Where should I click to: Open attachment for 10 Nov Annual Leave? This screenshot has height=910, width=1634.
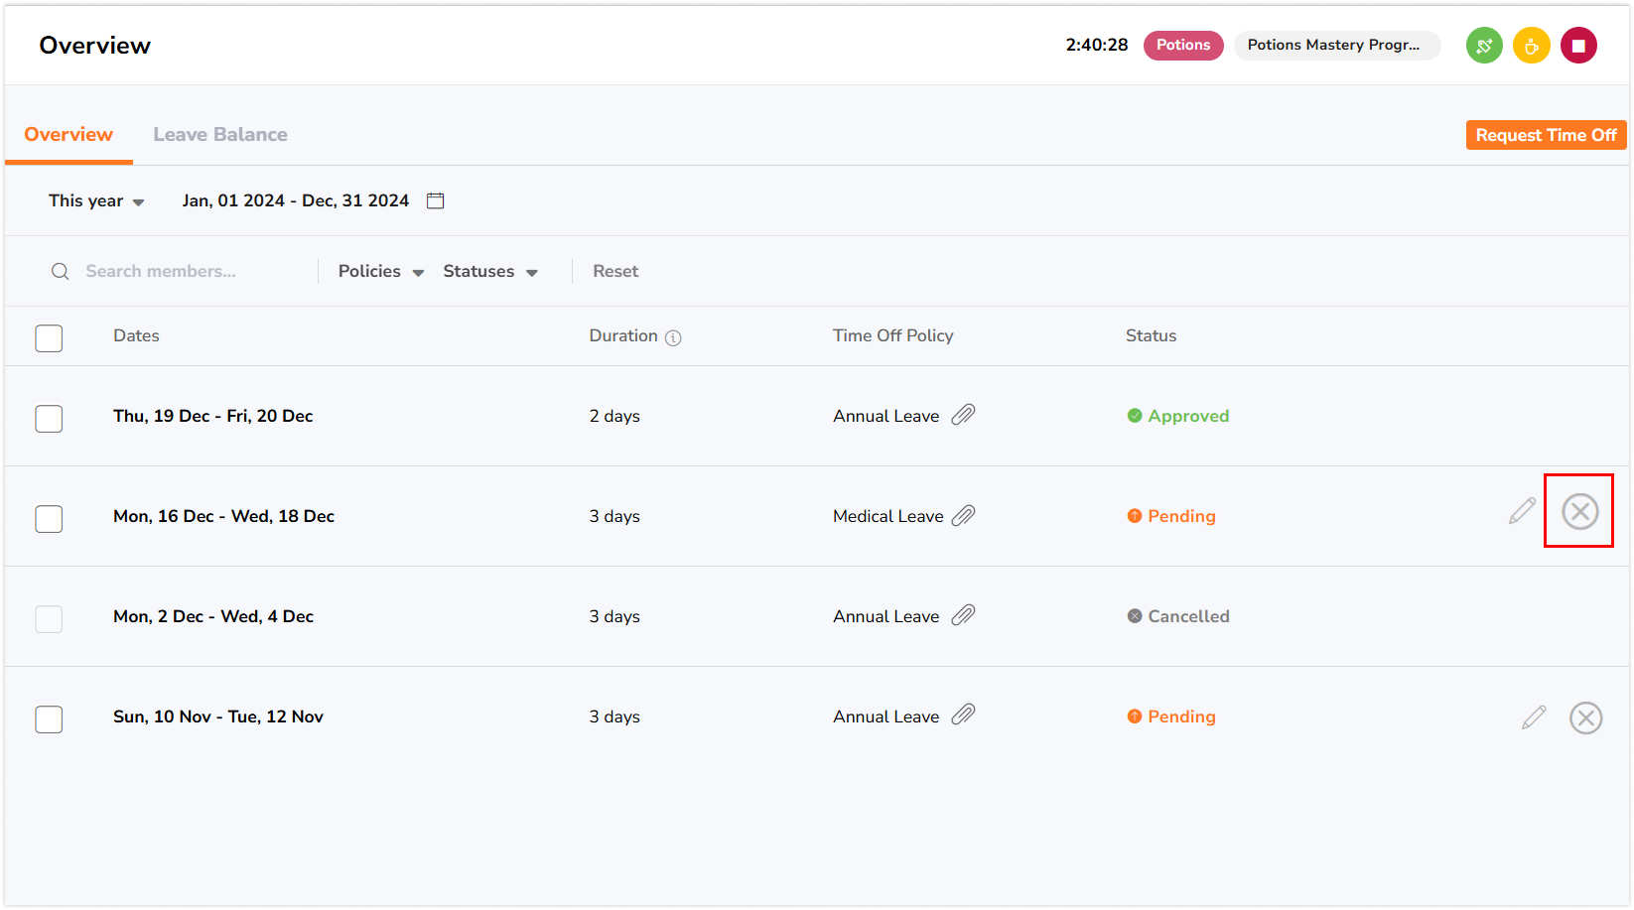pyautogui.click(x=963, y=715)
